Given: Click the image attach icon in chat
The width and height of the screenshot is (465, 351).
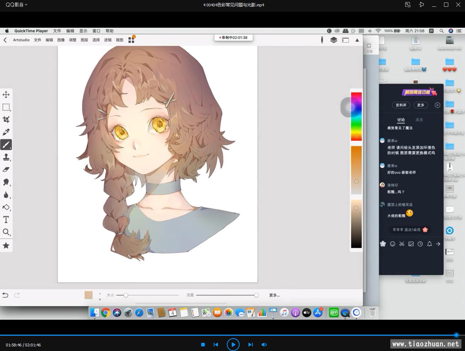Looking at the screenshot, I should pos(411,244).
